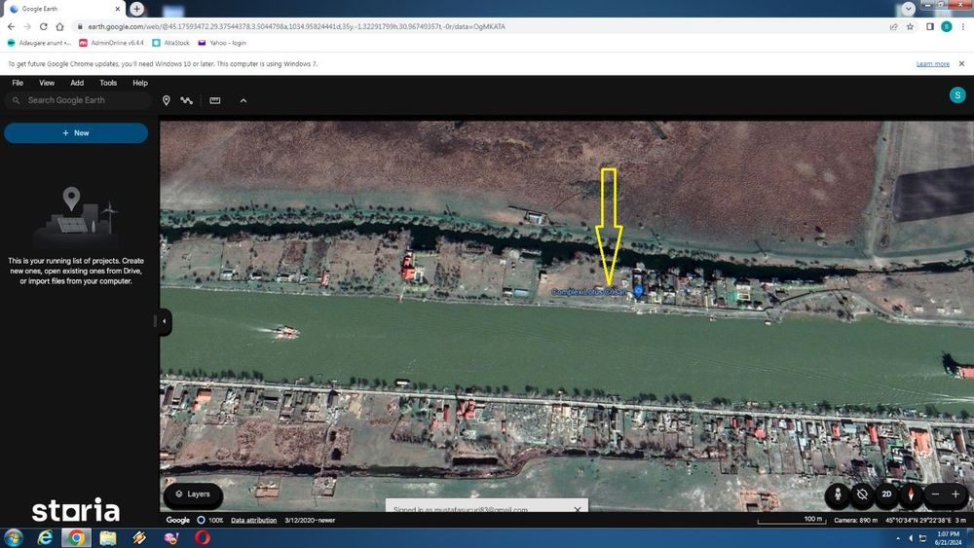Screen dimensions: 974x548
Task: Enter Street View with the Pegman icon
Action: pyautogui.click(x=838, y=494)
